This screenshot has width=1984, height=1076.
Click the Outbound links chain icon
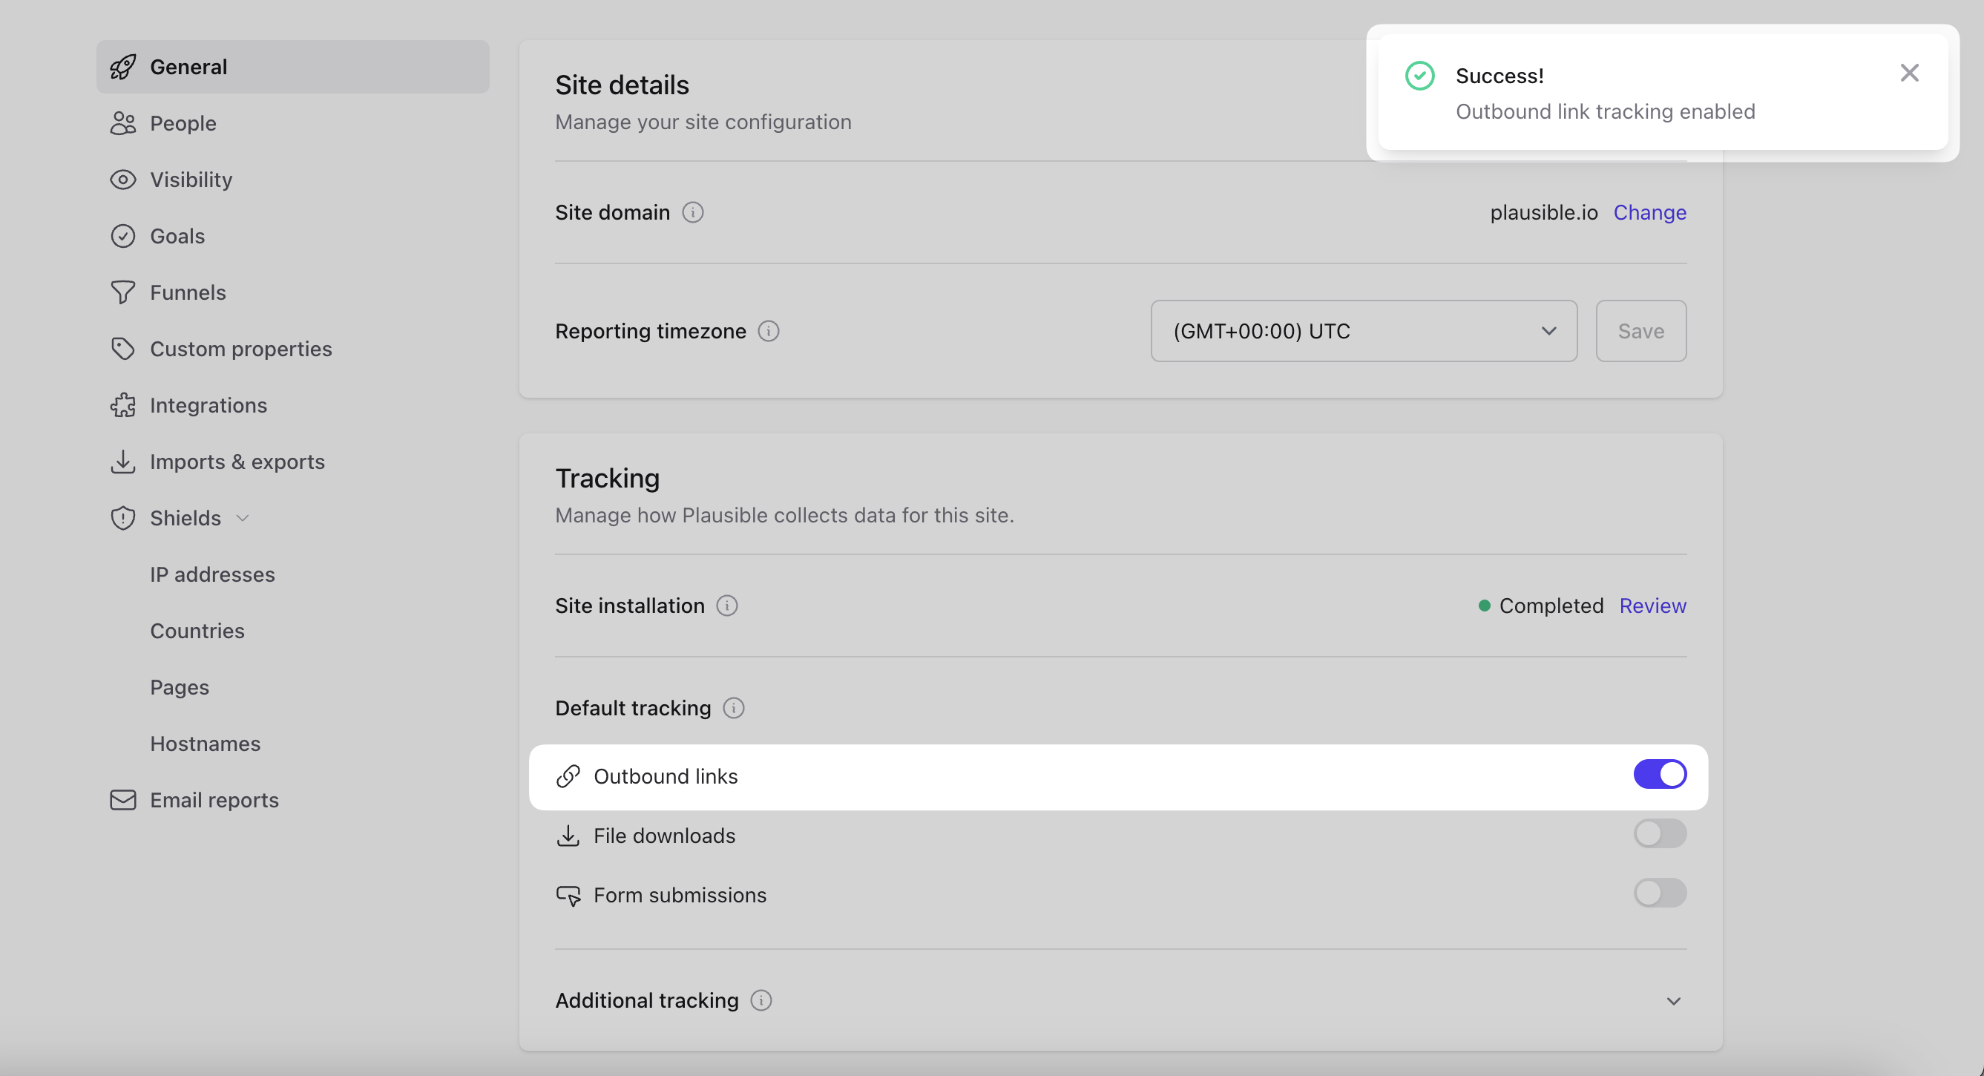coord(568,776)
